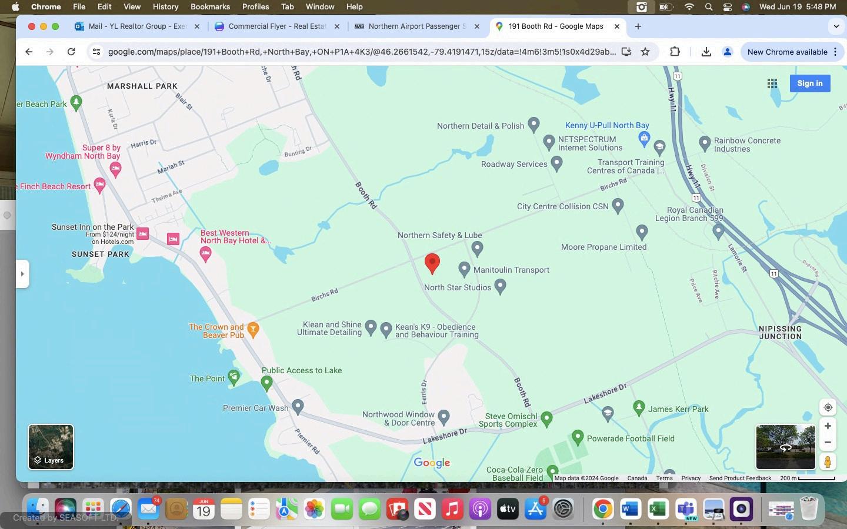Open the Terms link
The image size is (847, 529).
coord(664,478)
